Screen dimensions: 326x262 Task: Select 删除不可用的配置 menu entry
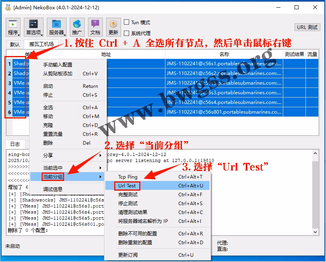pos(137,233)
